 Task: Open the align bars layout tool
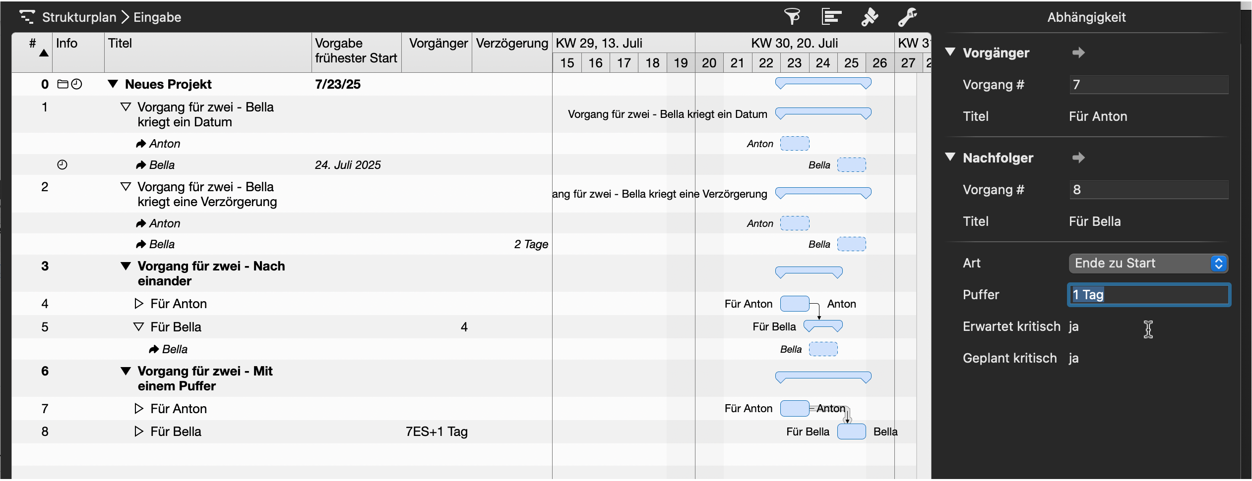coord(831,17)
